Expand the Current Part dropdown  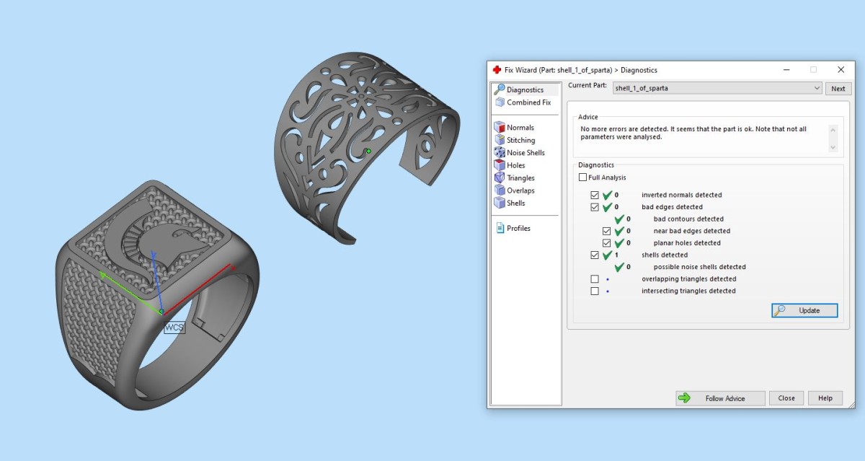[x=817, y=88]
